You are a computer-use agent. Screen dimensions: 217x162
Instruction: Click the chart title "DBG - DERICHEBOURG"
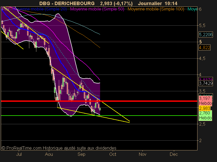tap(67, 3)
